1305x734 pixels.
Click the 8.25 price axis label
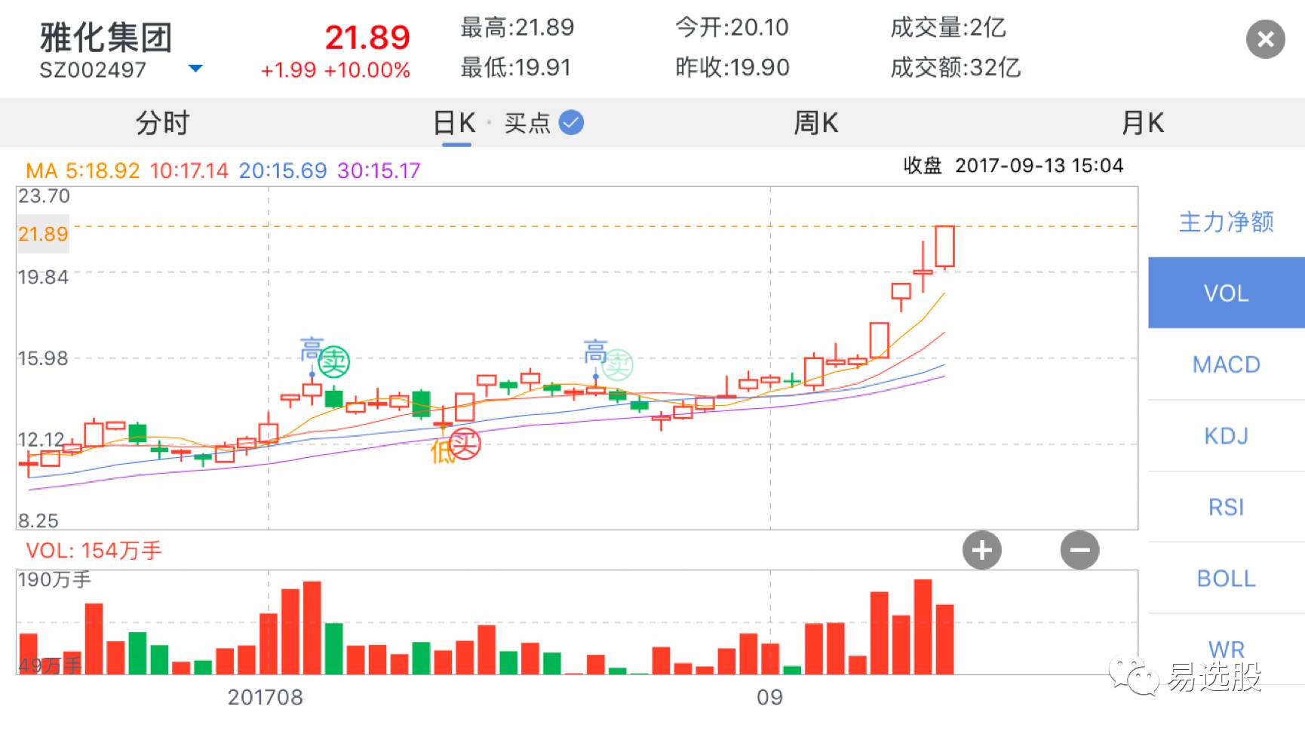[x=38, y=521]
